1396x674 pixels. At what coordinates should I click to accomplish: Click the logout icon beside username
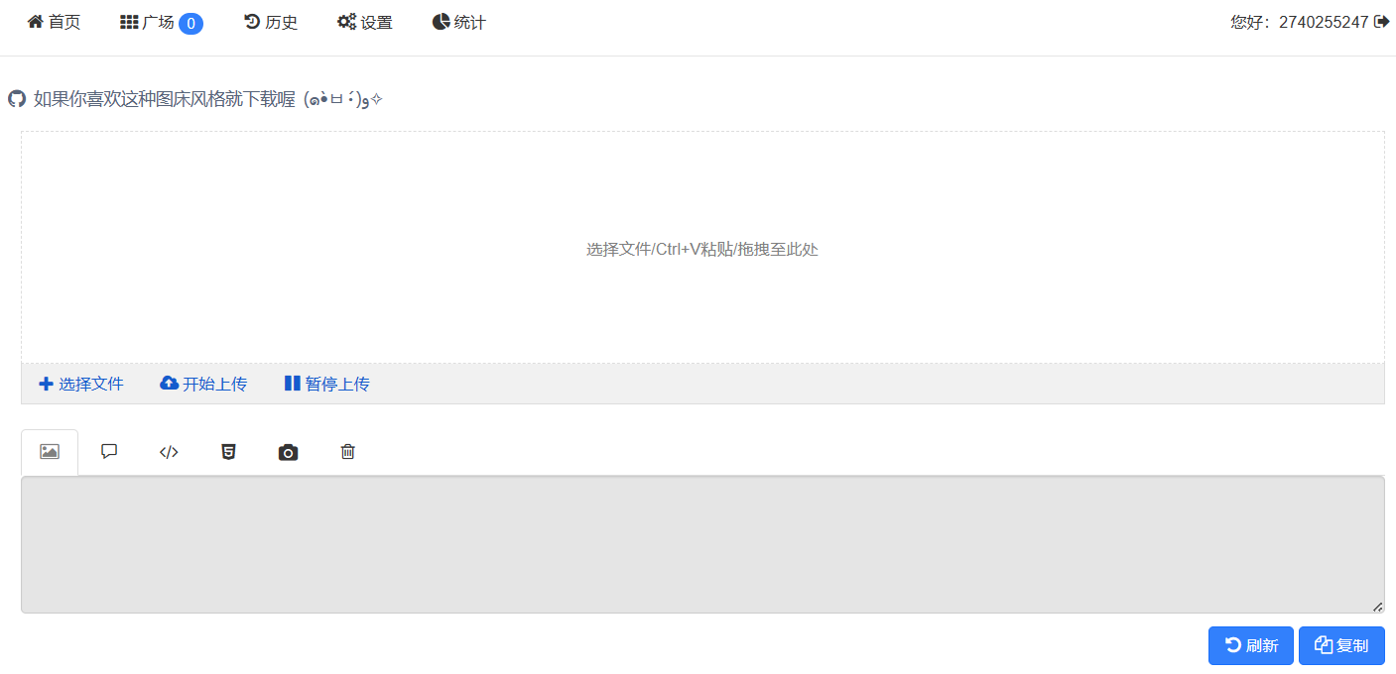tap(1381, 22)
